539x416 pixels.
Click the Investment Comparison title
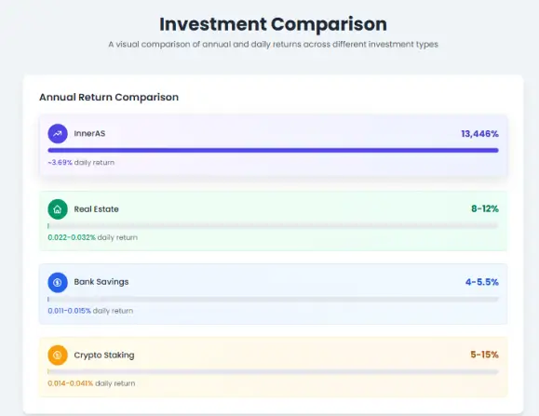[273, 24]
